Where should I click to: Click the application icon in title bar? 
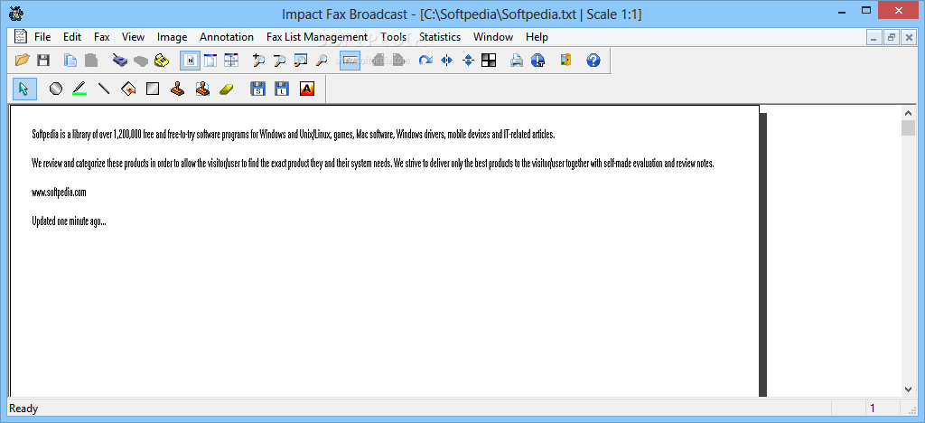[x=16, y=13]
